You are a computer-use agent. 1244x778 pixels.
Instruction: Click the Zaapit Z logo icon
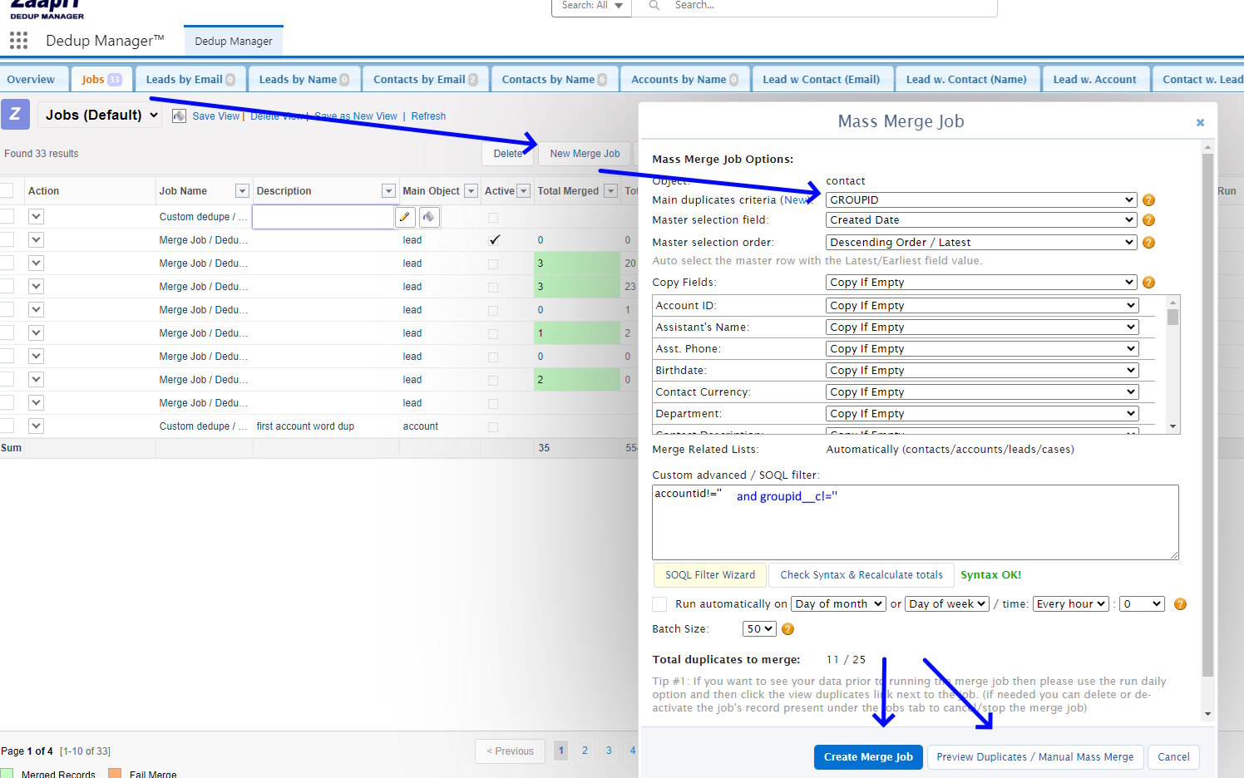pos(15,114)
